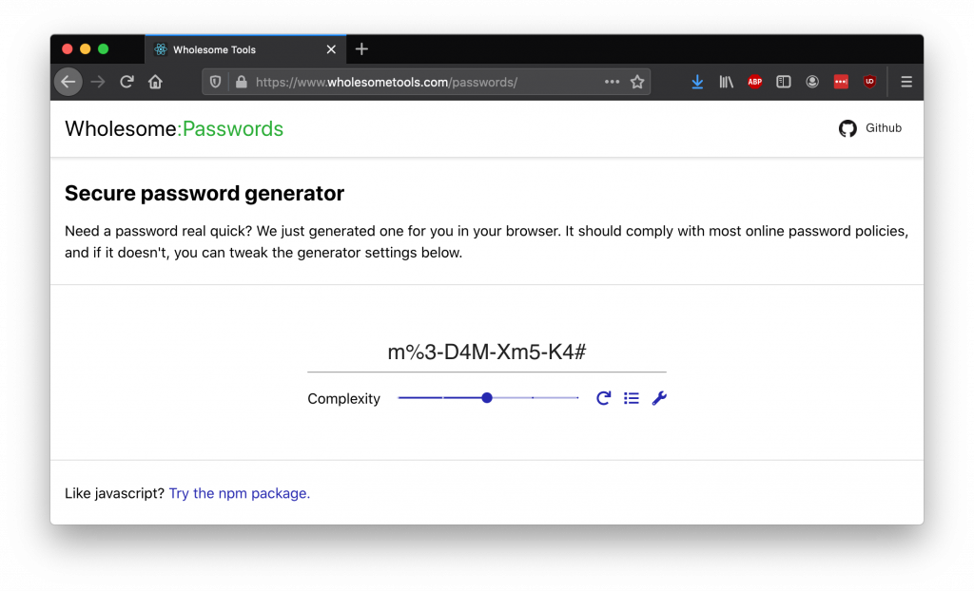Click the GitHub octocat icon
974x591 pixels.
(847, 128)
